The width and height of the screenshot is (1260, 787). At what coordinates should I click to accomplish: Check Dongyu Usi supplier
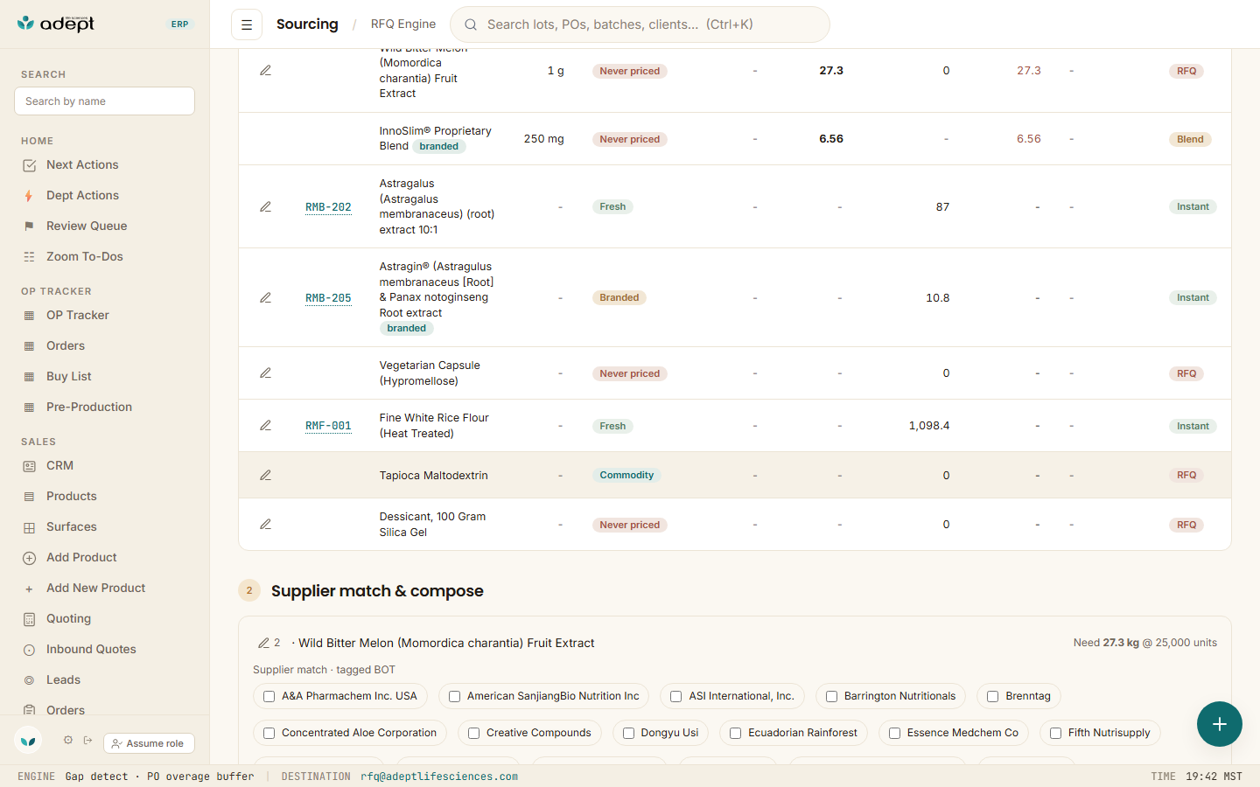click(628, 733)
